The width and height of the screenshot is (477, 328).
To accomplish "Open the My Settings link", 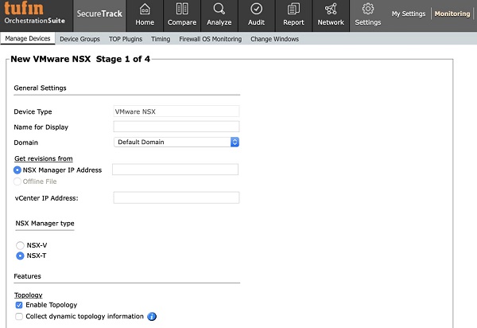I will click(408, 14).
